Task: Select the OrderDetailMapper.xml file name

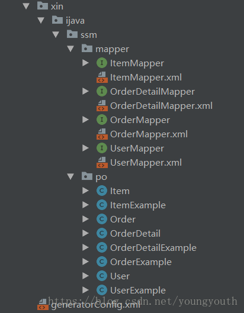Action: (x=161, y=106)
